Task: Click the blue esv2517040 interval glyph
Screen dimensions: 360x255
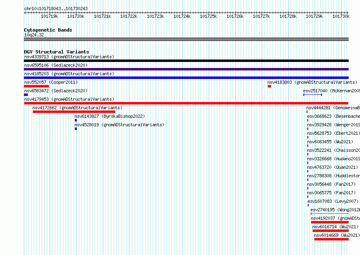Action: click(x=313, y=95)
